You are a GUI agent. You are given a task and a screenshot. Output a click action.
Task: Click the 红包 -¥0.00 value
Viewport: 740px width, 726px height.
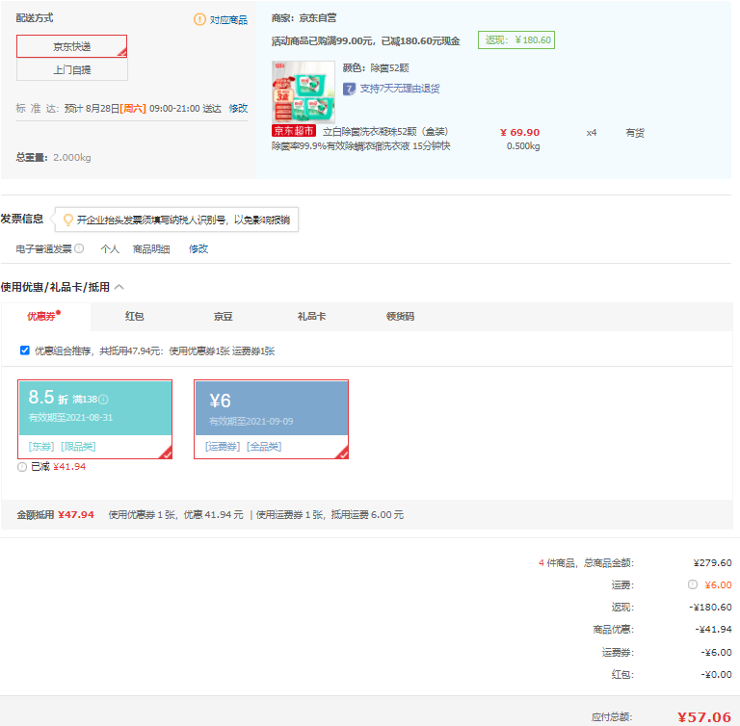[x=717, y=675]
